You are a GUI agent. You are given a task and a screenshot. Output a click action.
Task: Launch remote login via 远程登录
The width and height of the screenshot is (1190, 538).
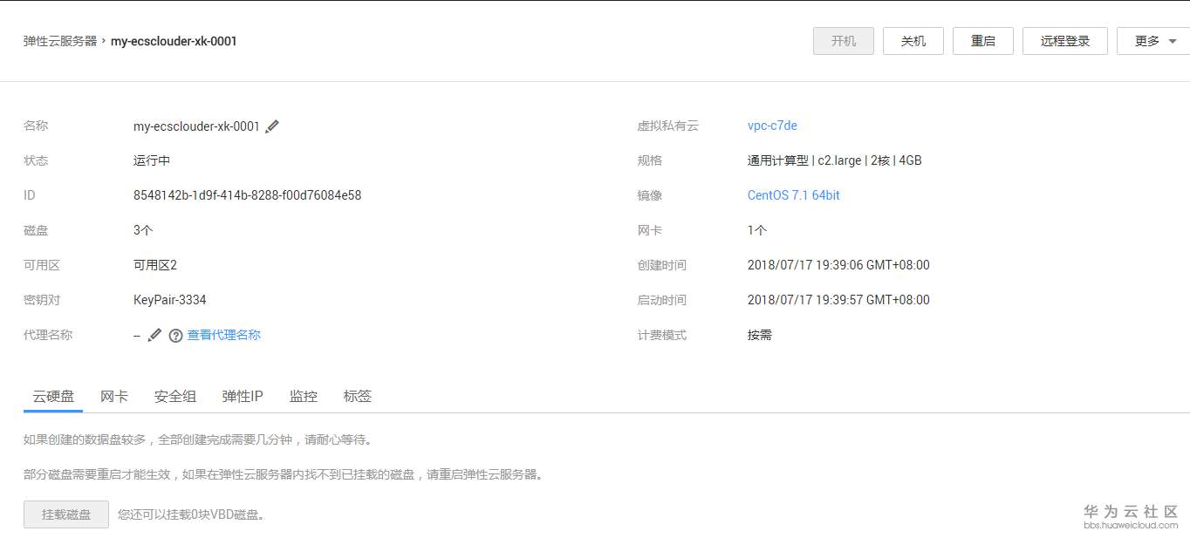(x=1064, y=40)
